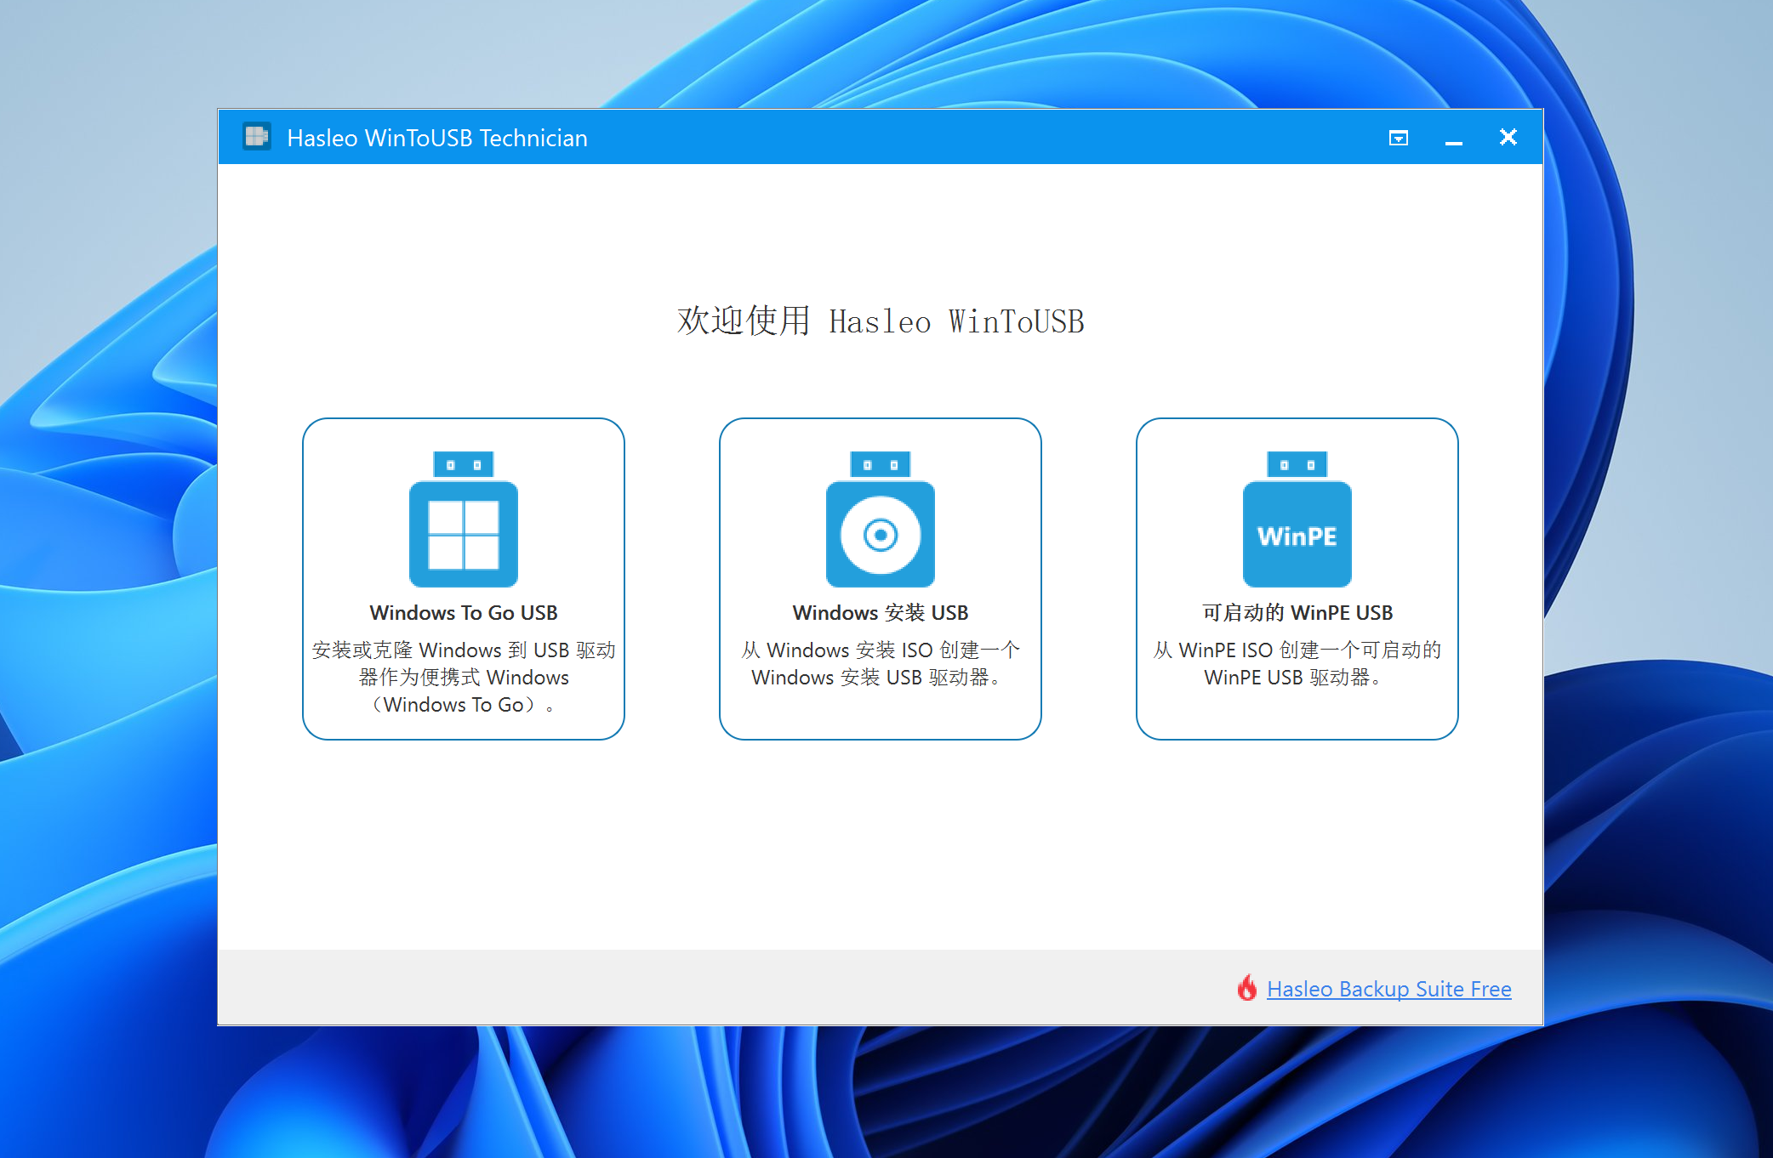Click the 欢迎使用 Hasleo WinToUSB heading
The width and height of the screenshot is (1773, 1158).
(x=881, y=321)
